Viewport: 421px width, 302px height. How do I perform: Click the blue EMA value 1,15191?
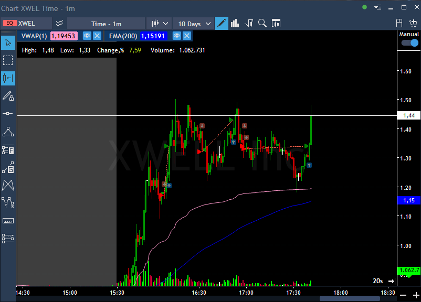153,36
